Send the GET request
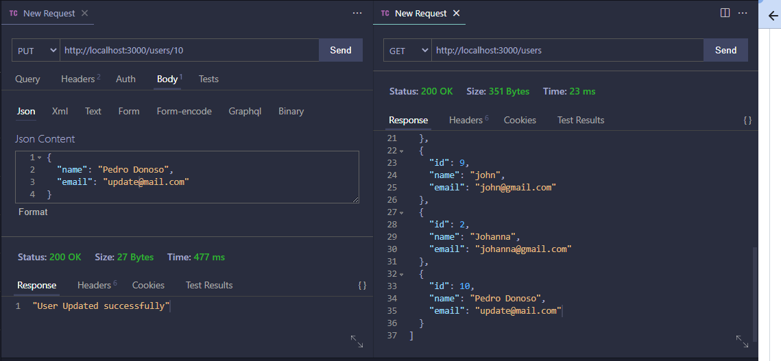Image resolution: width=781 pixels, height=361 pixels. 725,50
